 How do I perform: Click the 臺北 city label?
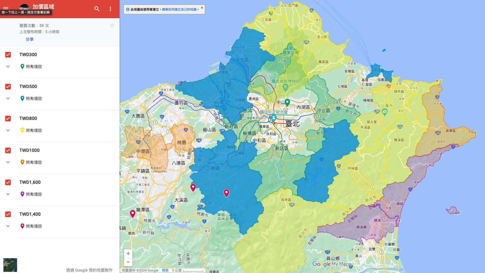[x=292, y=124]
